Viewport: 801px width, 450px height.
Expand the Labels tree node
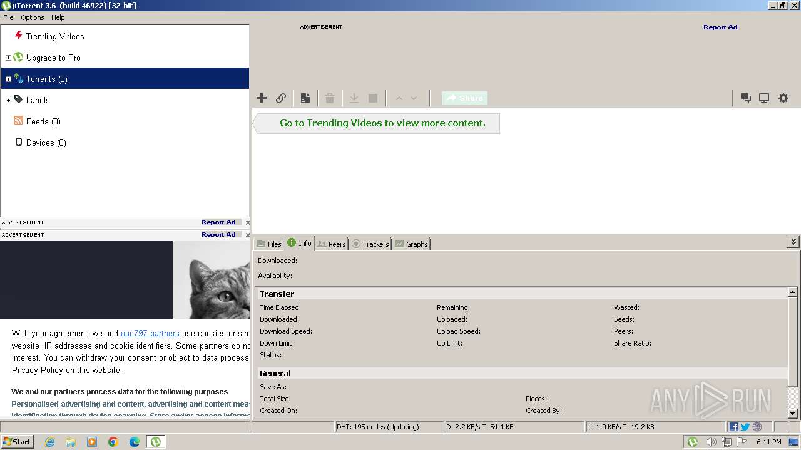[x=8, y=100]
